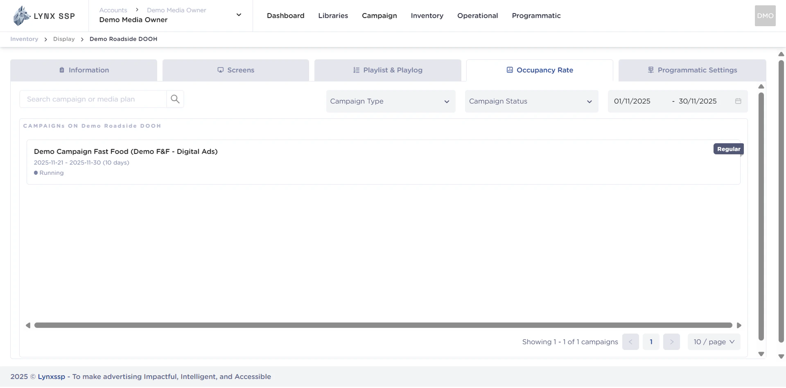Click the end date 30/11/2025 field
Screen dimensions: 786x388
pyautogui.click(x=698, y=101)
